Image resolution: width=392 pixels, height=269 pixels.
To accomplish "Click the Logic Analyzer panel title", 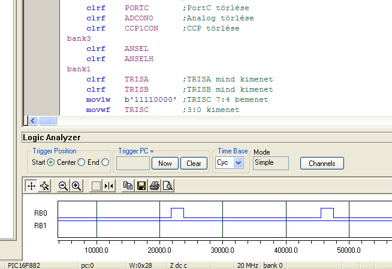I will coord(52,138).
